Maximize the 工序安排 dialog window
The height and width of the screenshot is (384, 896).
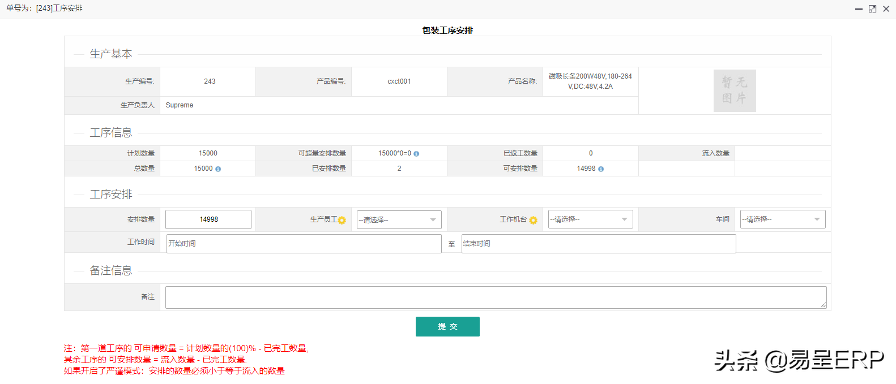872,9
